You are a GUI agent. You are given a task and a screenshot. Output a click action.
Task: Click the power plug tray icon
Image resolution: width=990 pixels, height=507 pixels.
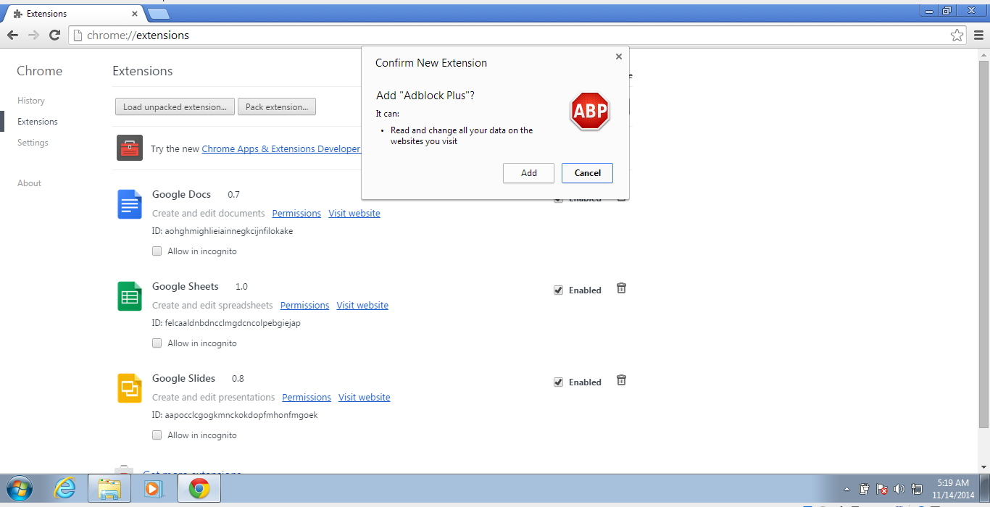pos(864,489)
